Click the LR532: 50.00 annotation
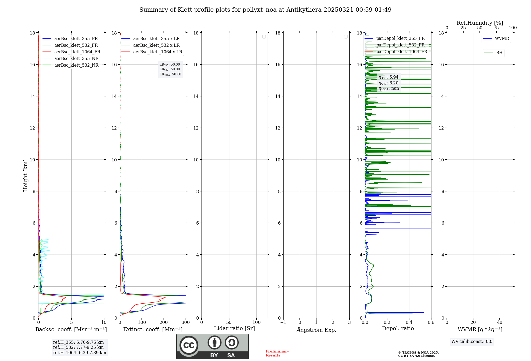Image resolution: width=531 pixels, height=361 pixels. 170,69
